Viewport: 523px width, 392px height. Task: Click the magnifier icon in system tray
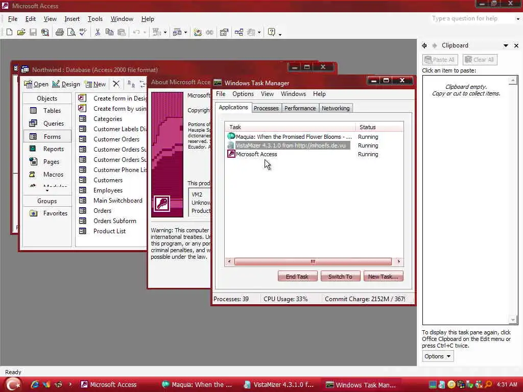coord(489,384)
